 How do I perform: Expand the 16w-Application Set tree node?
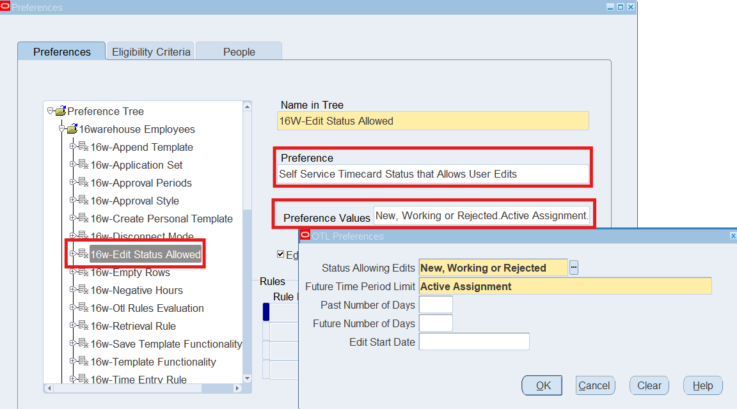pyautogui.click(x=73, y=165)
